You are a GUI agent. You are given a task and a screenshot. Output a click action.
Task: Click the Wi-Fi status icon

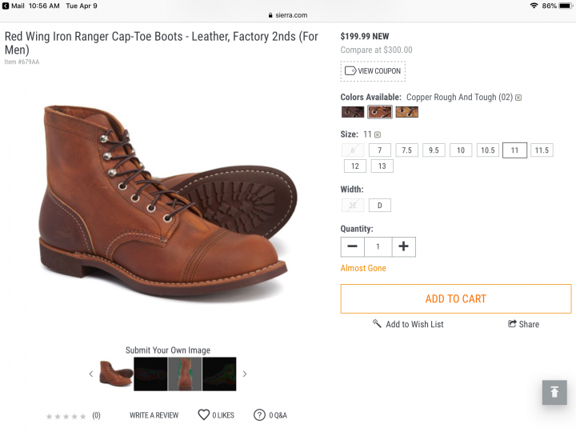coord(534,6)
